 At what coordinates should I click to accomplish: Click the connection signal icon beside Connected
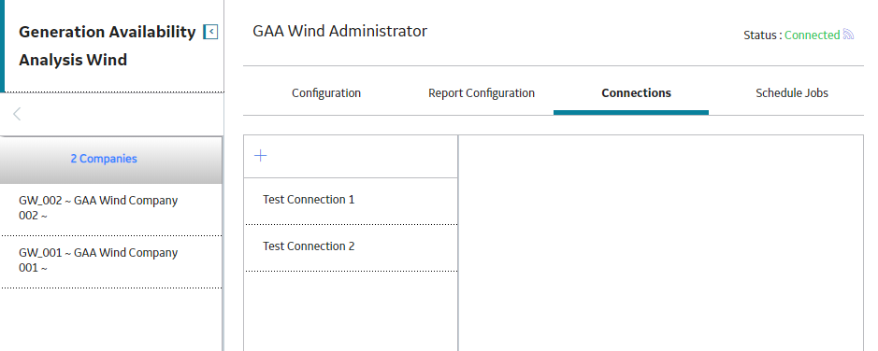point(848,35)
